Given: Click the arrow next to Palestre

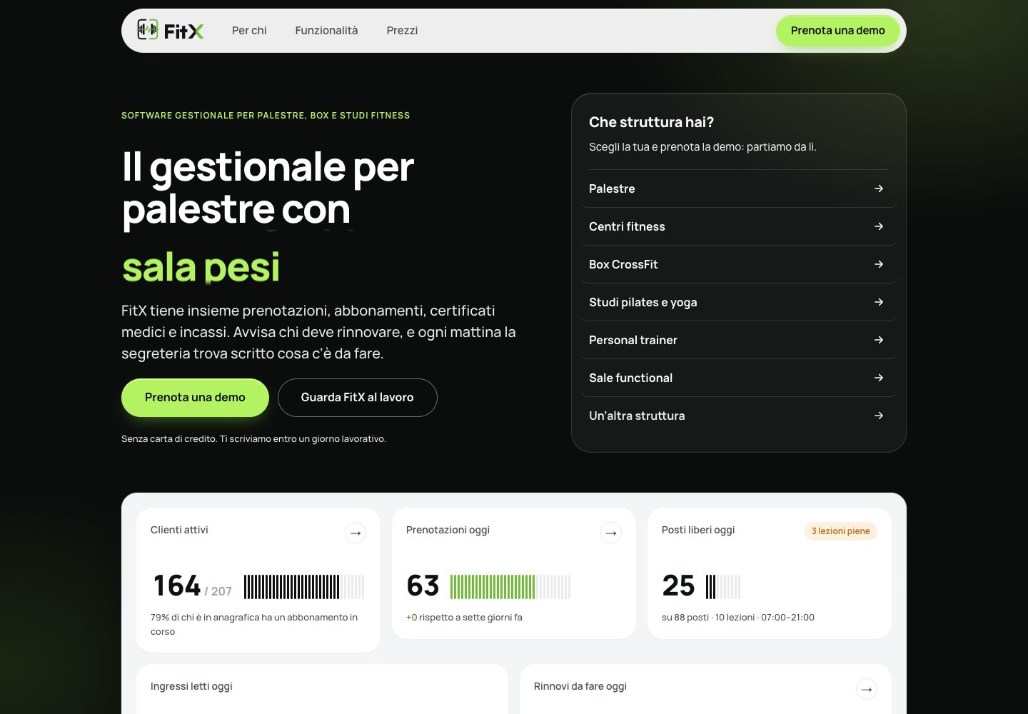Looking at the screenshot, I should point(879,188).
